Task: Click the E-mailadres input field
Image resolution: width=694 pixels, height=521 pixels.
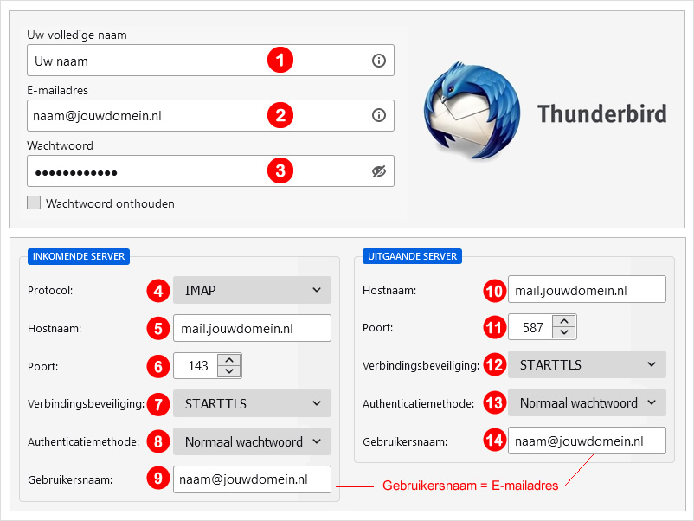Action: [x=210, y=115]
